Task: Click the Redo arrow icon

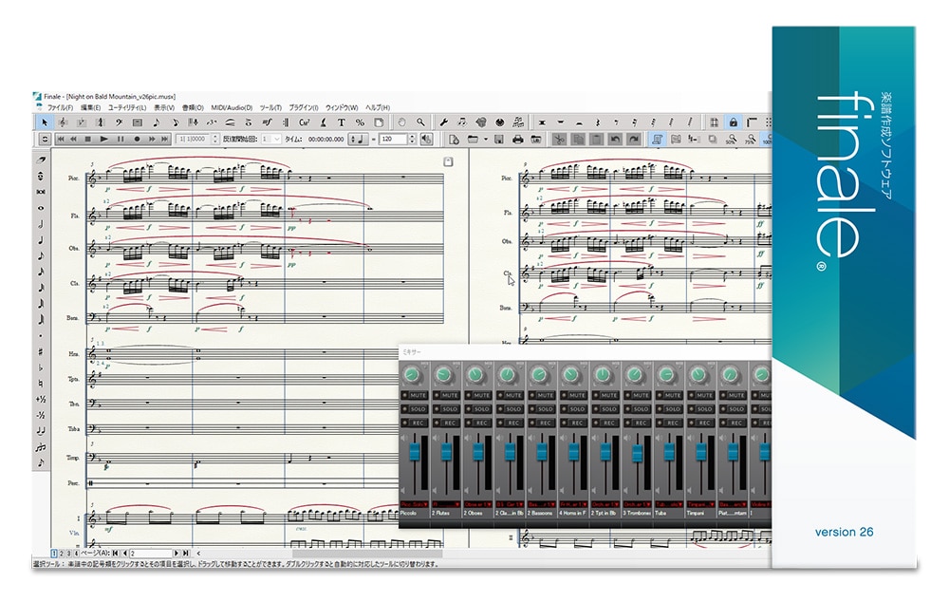Action: [x=634, y=140]
